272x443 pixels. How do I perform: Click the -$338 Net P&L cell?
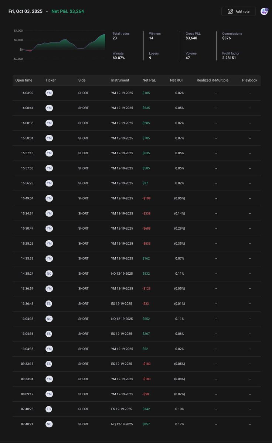[x=147, y=213]
